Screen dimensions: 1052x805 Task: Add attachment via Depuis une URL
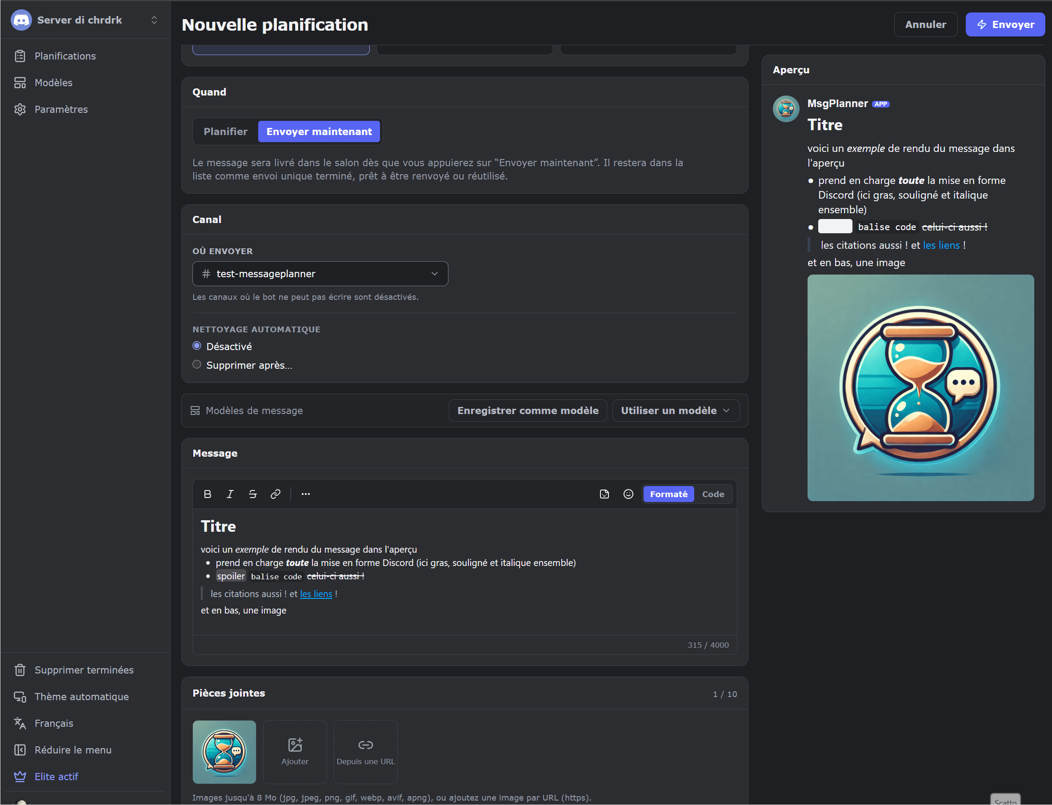click(366, 752)
